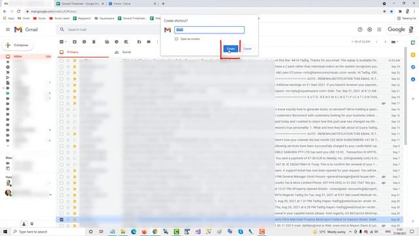This screenshot has height=236, width=419.
Task: Click the Windows 'Type here to search' box
Action: tap(48, 231)
